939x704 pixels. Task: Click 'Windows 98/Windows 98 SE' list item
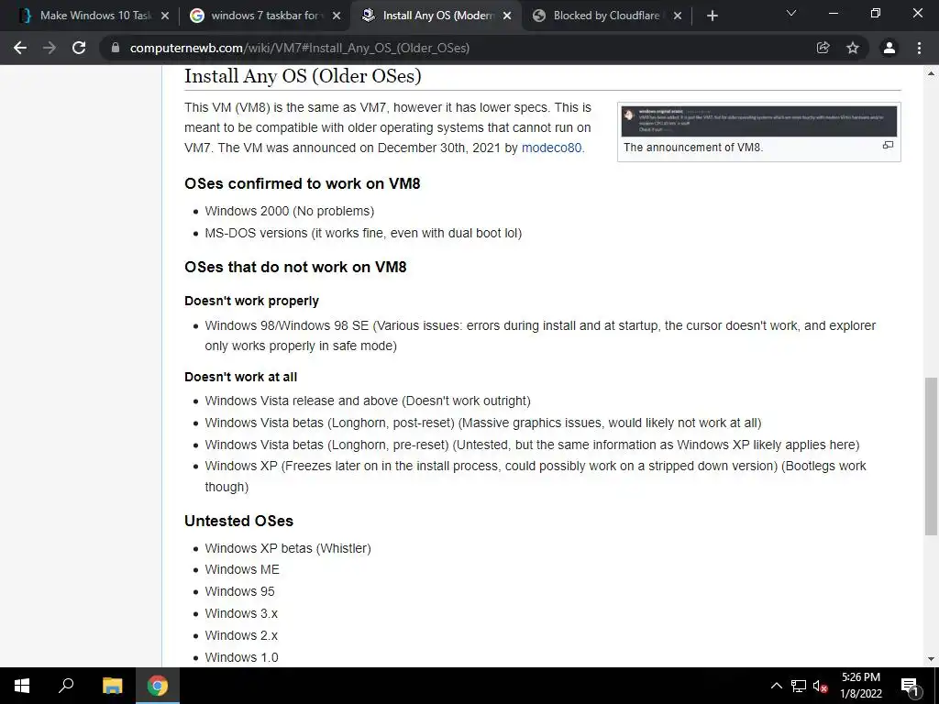point(540,335)
